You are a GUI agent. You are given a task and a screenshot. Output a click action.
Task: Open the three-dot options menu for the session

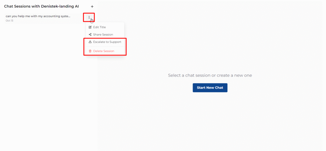point(89,17)
